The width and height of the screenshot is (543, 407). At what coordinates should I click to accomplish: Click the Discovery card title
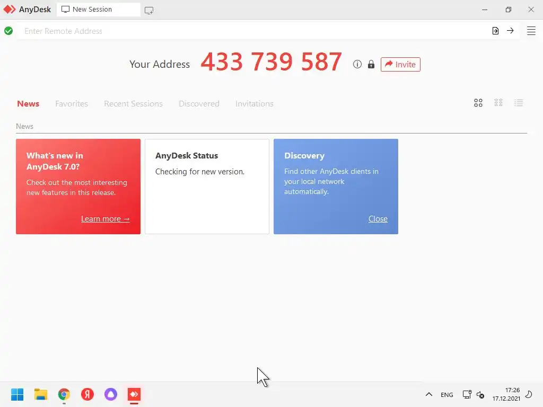[304, 156]
